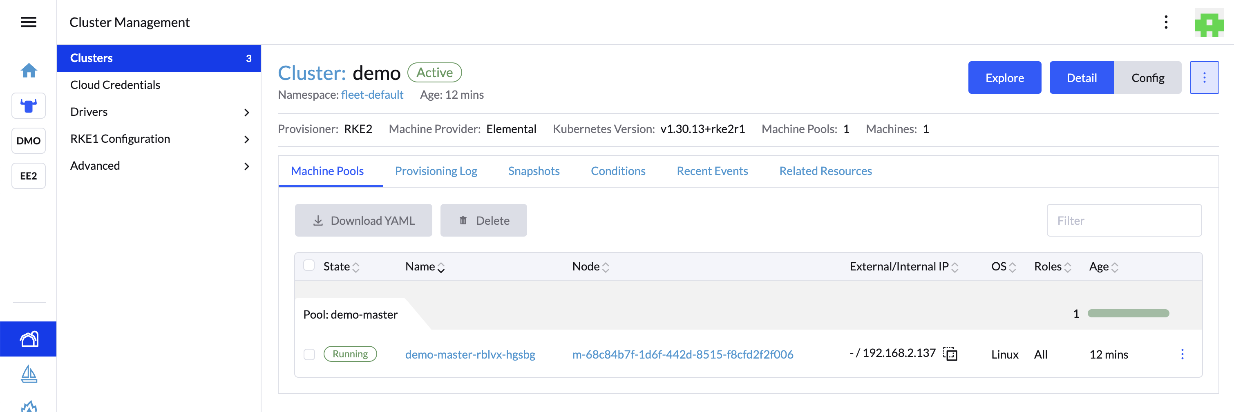This screenshot has height=412, width=1234.
Task: Sort by External/Internal IP column
Action: click(904, 267)
